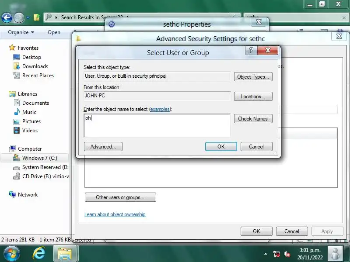
Task: Open the Documents library
Action: pos(35,103)
